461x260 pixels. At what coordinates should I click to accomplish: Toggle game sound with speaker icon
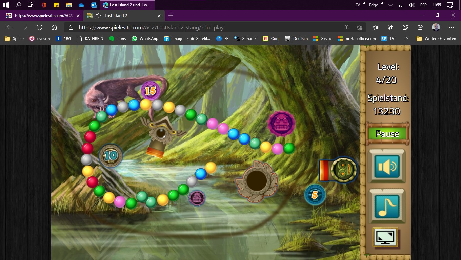pos(387,167)
